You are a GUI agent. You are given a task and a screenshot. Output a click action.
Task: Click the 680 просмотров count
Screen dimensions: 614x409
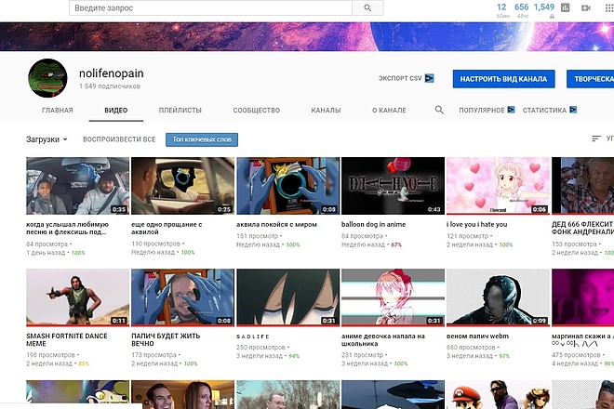click(471, 347)
